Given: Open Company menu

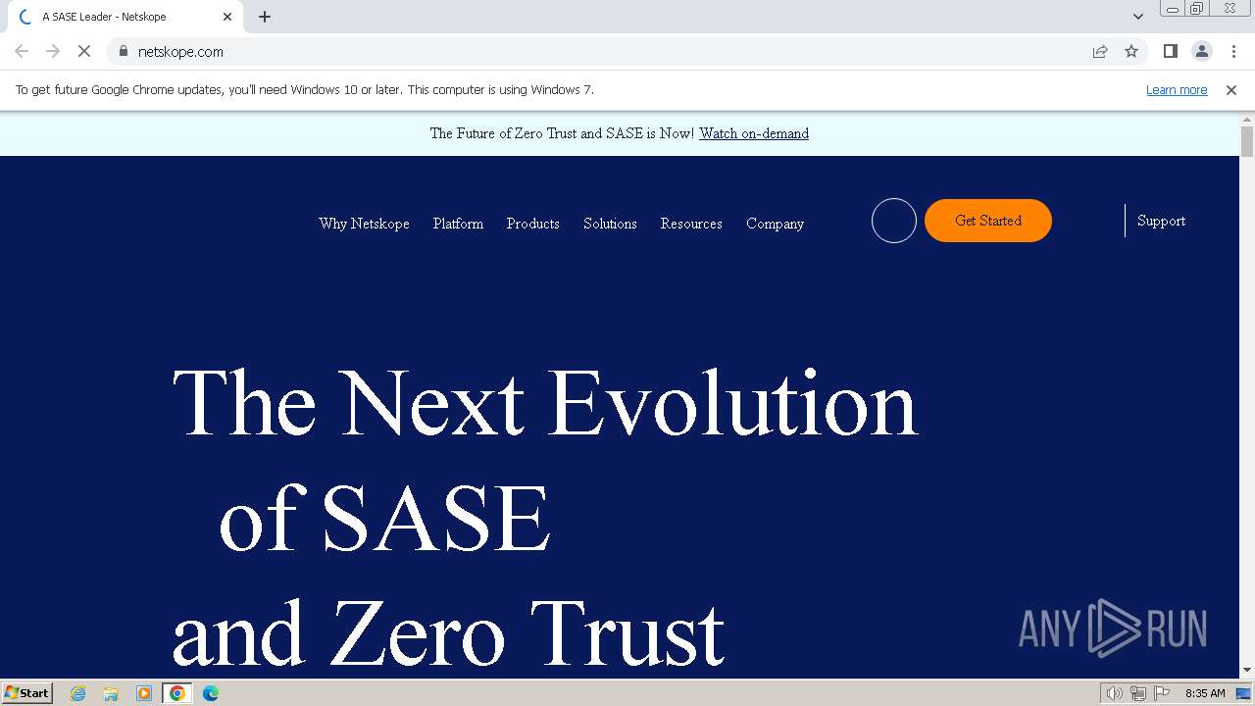Looking at the screenshot, I should click(775, 224).
